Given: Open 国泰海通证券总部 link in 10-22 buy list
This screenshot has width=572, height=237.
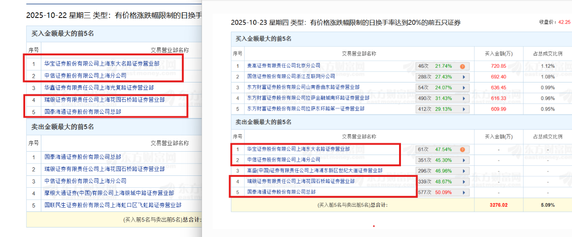Looking at the screenshot, I should pos(83,112).
